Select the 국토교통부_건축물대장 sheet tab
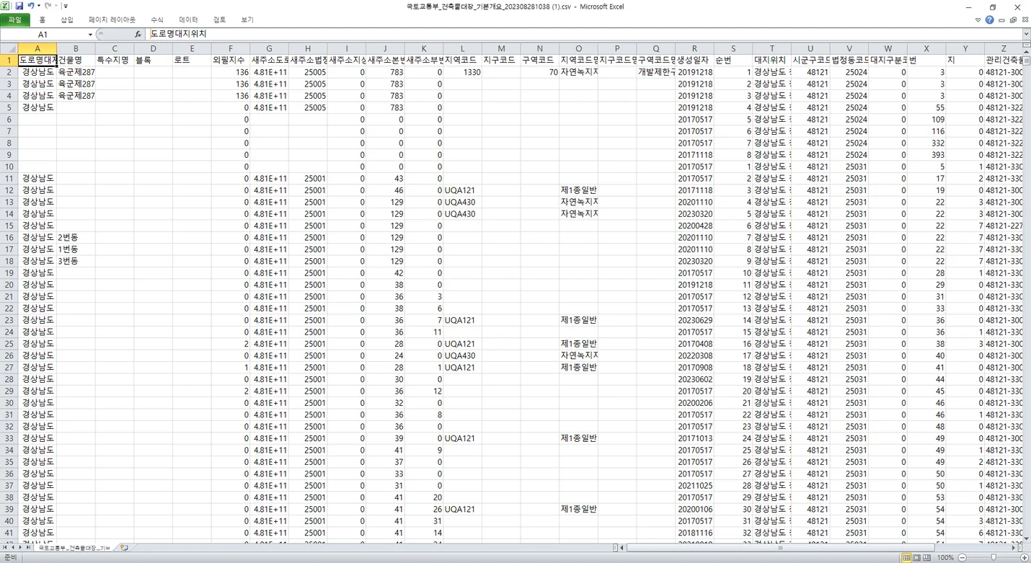 point(75,548)
